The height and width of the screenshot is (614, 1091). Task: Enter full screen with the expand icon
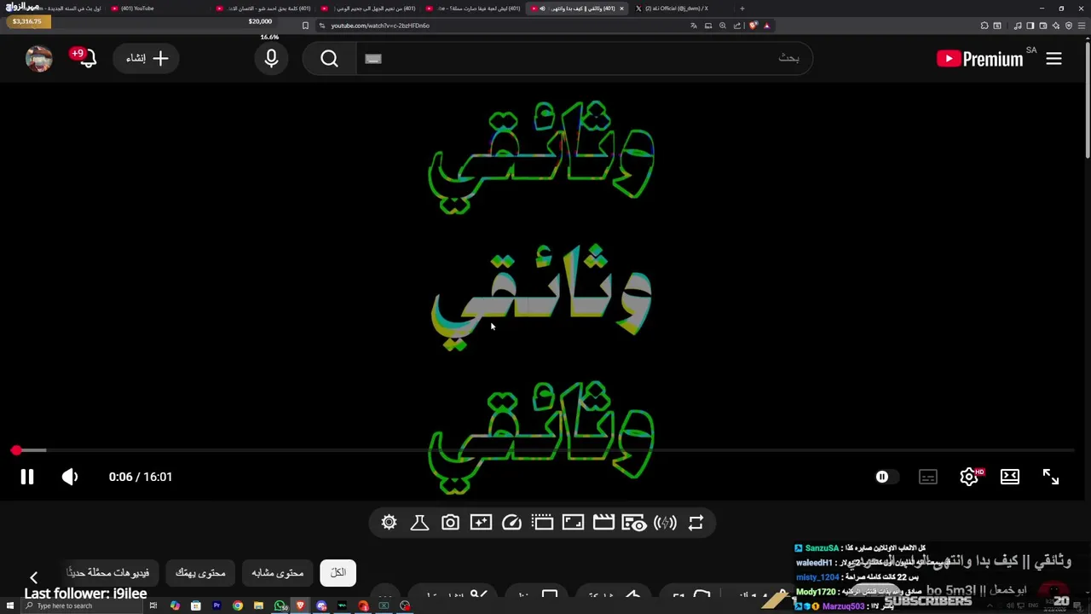click(1051, 477)
